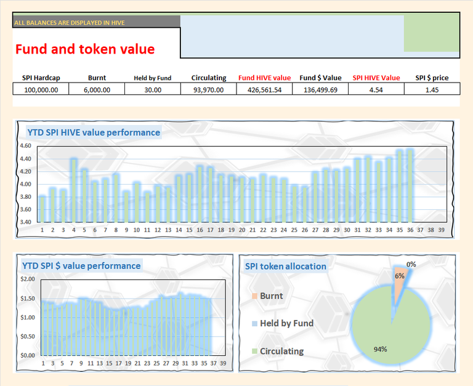The image size is (473, 386).
Task: Click the week 1 bar in HIVE chart
Action: coord(42,209)
